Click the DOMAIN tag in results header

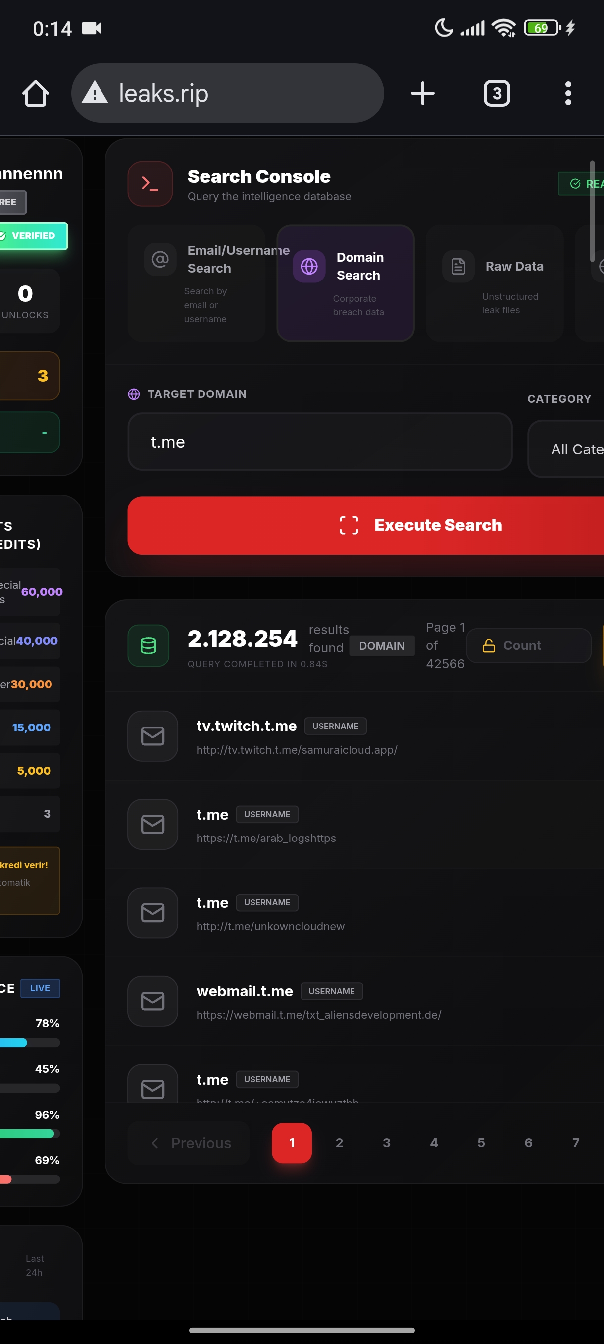(382, 645)
